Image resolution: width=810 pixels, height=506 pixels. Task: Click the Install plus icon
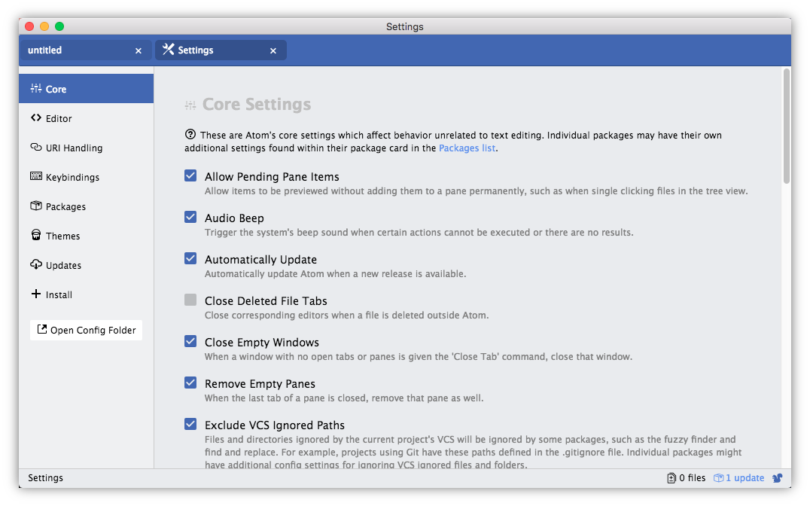(x=35, y=294)
